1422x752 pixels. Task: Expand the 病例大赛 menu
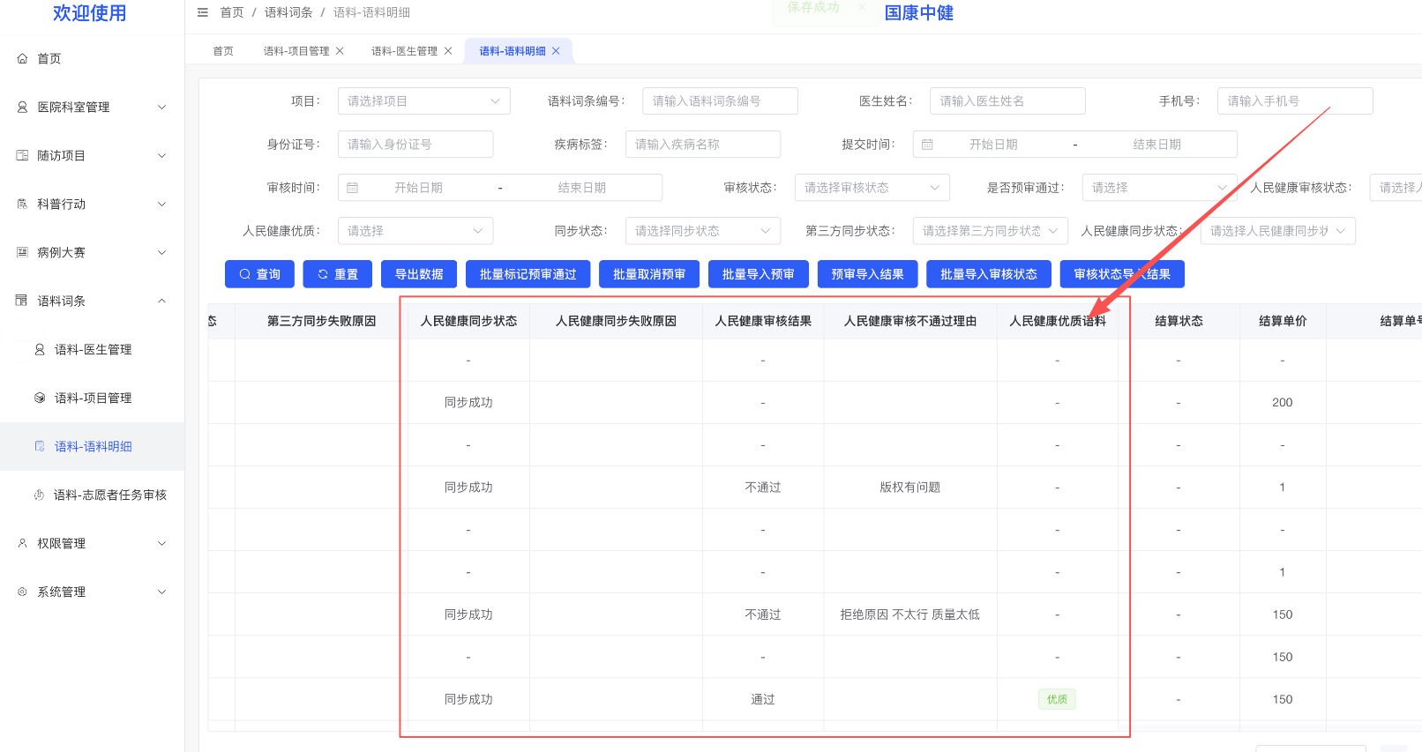161,252
